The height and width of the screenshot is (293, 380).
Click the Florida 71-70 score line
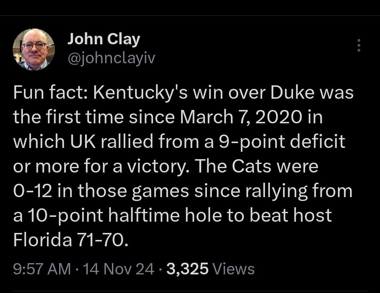click(69, 240)
